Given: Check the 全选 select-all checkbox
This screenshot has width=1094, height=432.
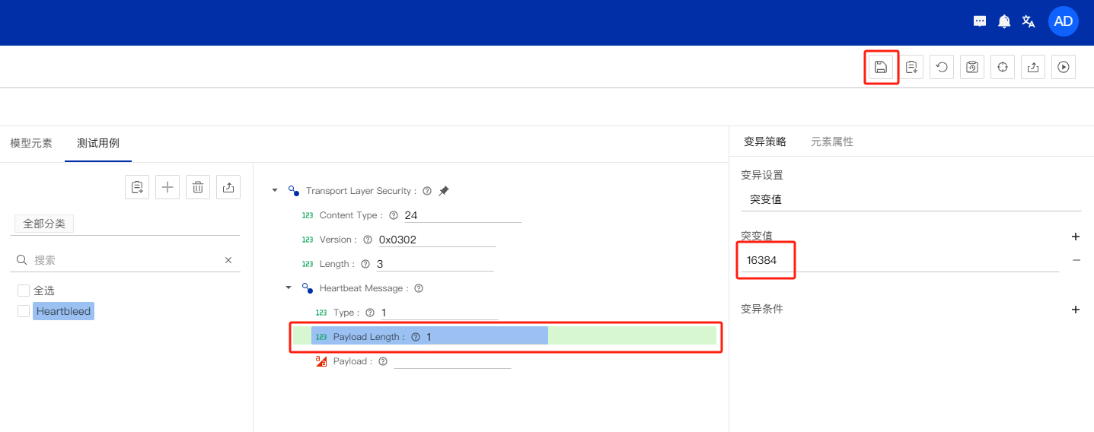Looking at the screenshot, I should (24, 291).
